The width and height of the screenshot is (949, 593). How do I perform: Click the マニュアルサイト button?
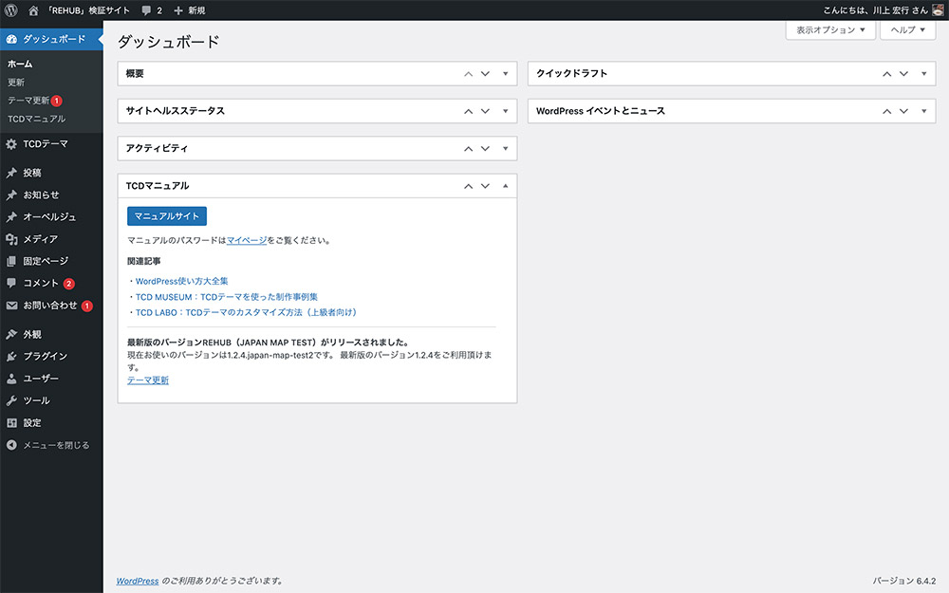coord(166,216)
